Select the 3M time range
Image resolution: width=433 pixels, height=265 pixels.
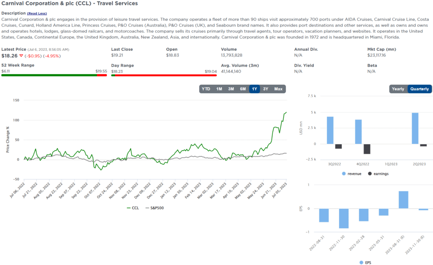tap(231, 89)
